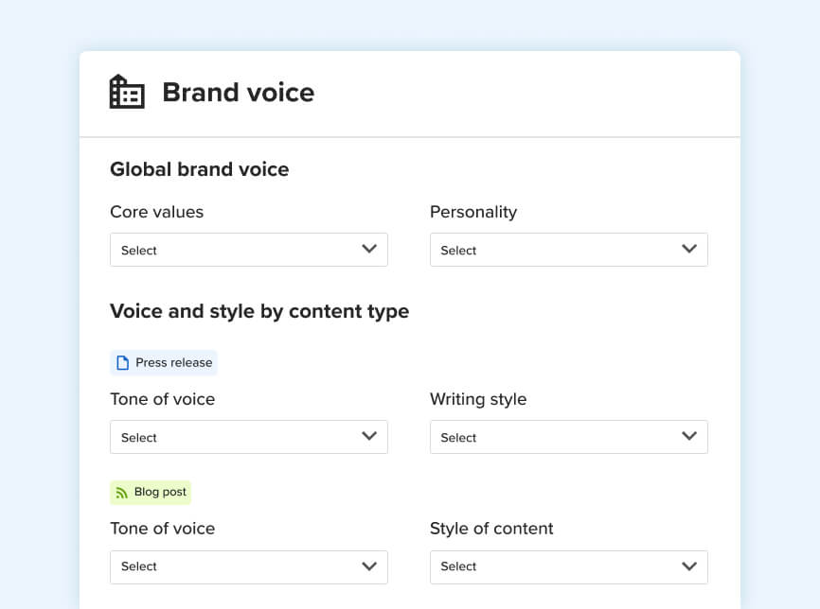Select the Blog post content type tag
This screenshot has width=820, height=609.
tap(151, 493)
